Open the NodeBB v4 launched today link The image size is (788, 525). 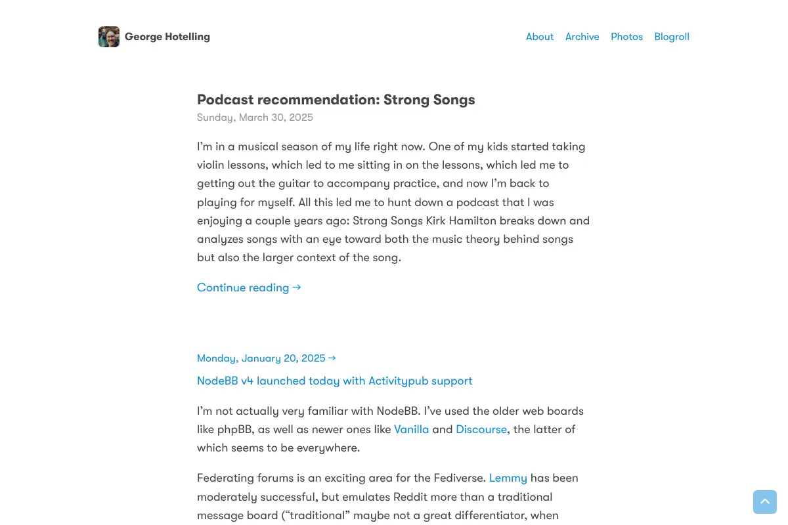pyautogui.click(x=335, y=381)
